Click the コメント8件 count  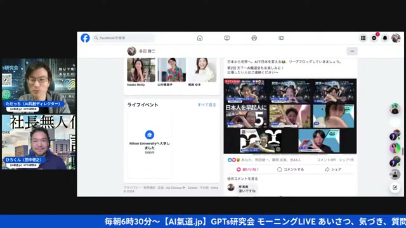326,160
